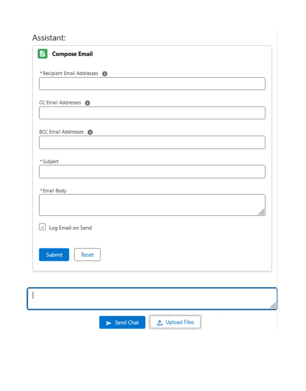Image resolution: width=306 pixels, height=391 pixels.
Task: Click inside the chat message text box
Action: [x=152, y=299]
